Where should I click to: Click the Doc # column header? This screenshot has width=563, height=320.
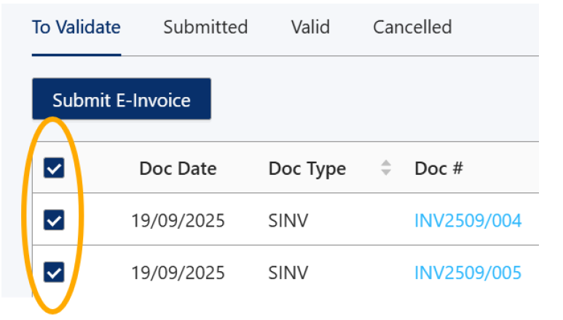(x=438, y=169)
